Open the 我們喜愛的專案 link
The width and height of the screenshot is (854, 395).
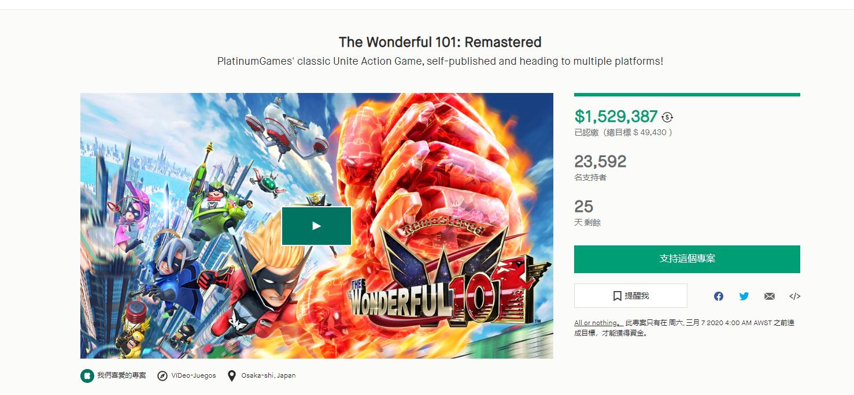tap(121, 376)
